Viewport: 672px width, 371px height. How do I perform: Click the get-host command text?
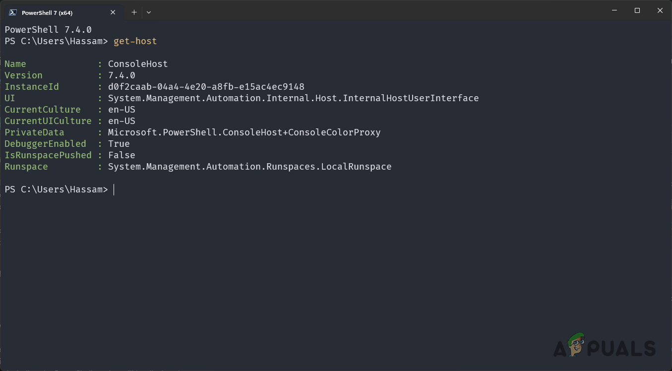click(x=135, y=41)
